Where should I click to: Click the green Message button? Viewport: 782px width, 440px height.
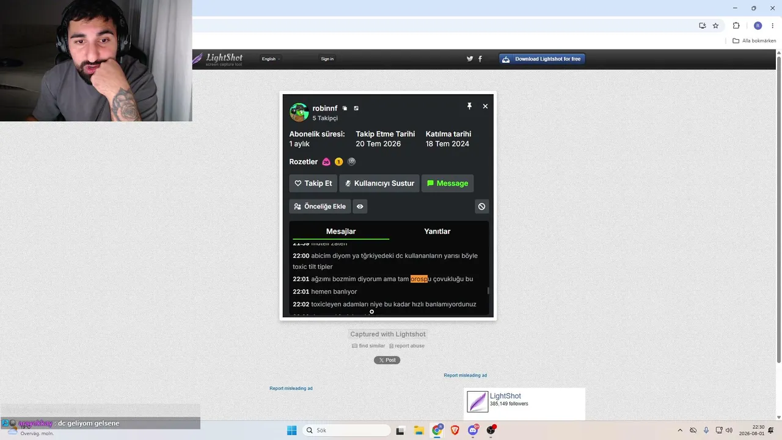(x=447, y=183)
